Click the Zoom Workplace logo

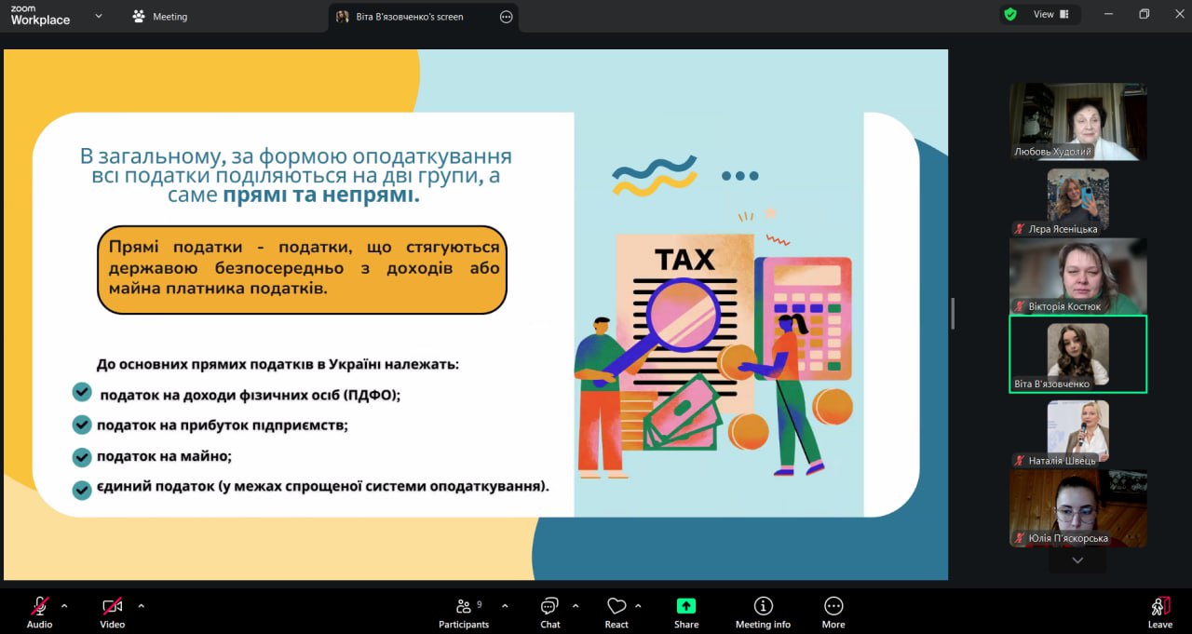pos(40,16)
